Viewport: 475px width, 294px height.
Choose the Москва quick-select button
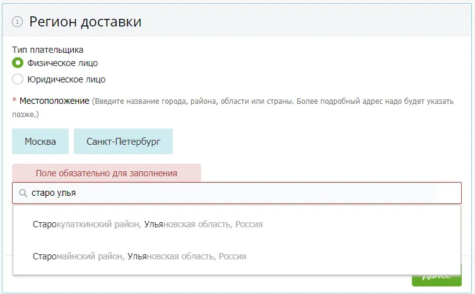click(40, 142)
